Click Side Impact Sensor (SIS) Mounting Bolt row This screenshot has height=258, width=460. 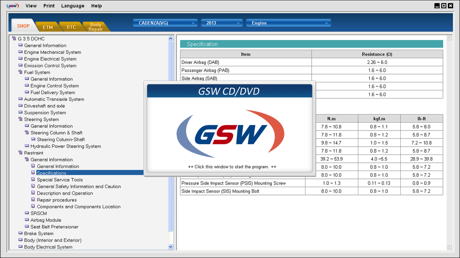click(x=312, y=191)
